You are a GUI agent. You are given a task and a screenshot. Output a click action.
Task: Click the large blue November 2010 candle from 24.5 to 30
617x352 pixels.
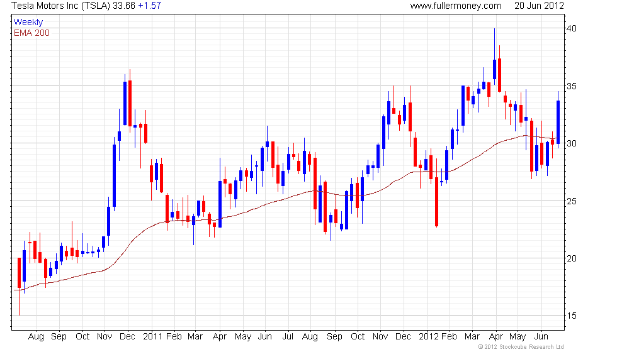point(114,173)
